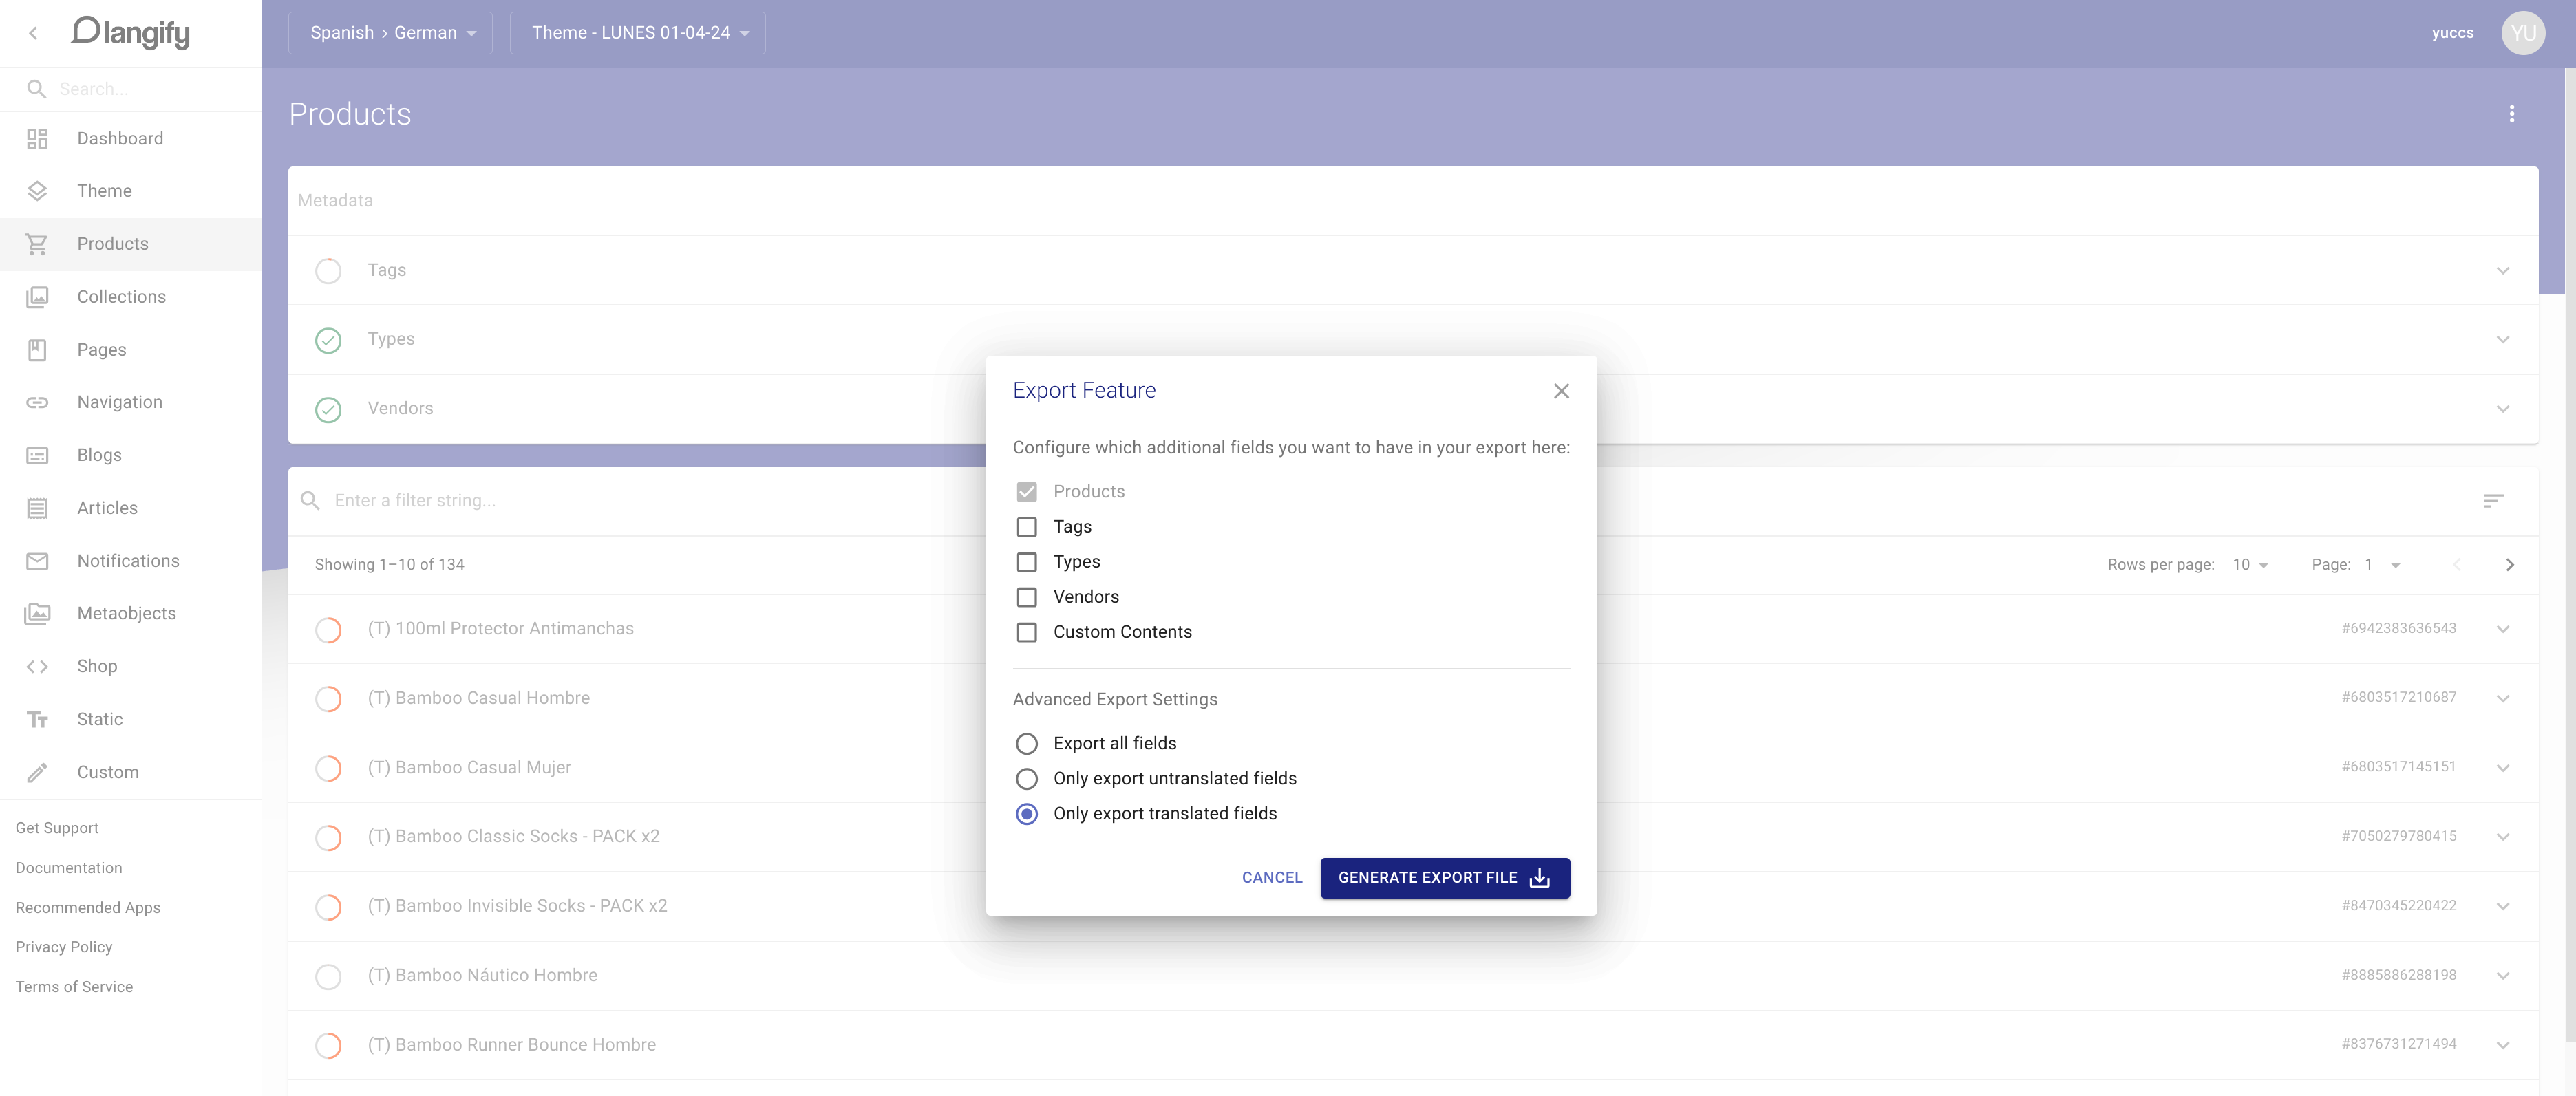
Task: Open the Spanish > German language dropdown
Action: (391, 33)
